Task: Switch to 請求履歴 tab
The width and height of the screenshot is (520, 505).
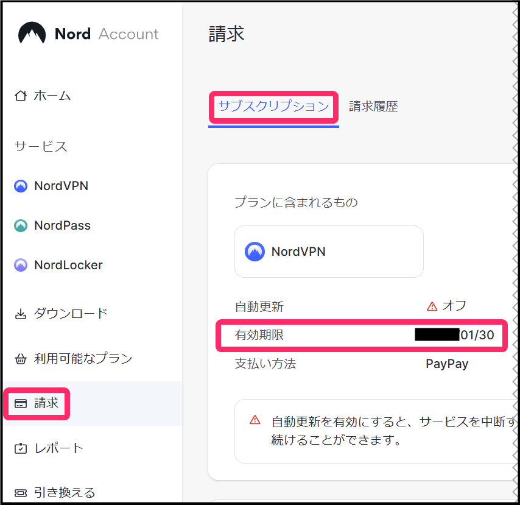Action: click(x=373, y=107)
